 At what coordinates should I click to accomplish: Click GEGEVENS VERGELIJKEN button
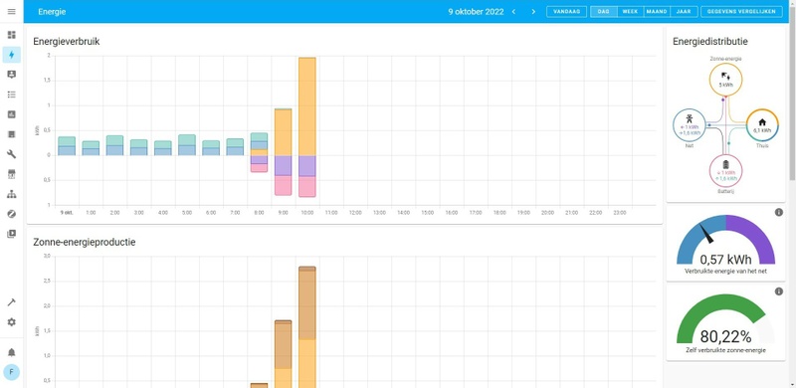click(x=741, y=11)
